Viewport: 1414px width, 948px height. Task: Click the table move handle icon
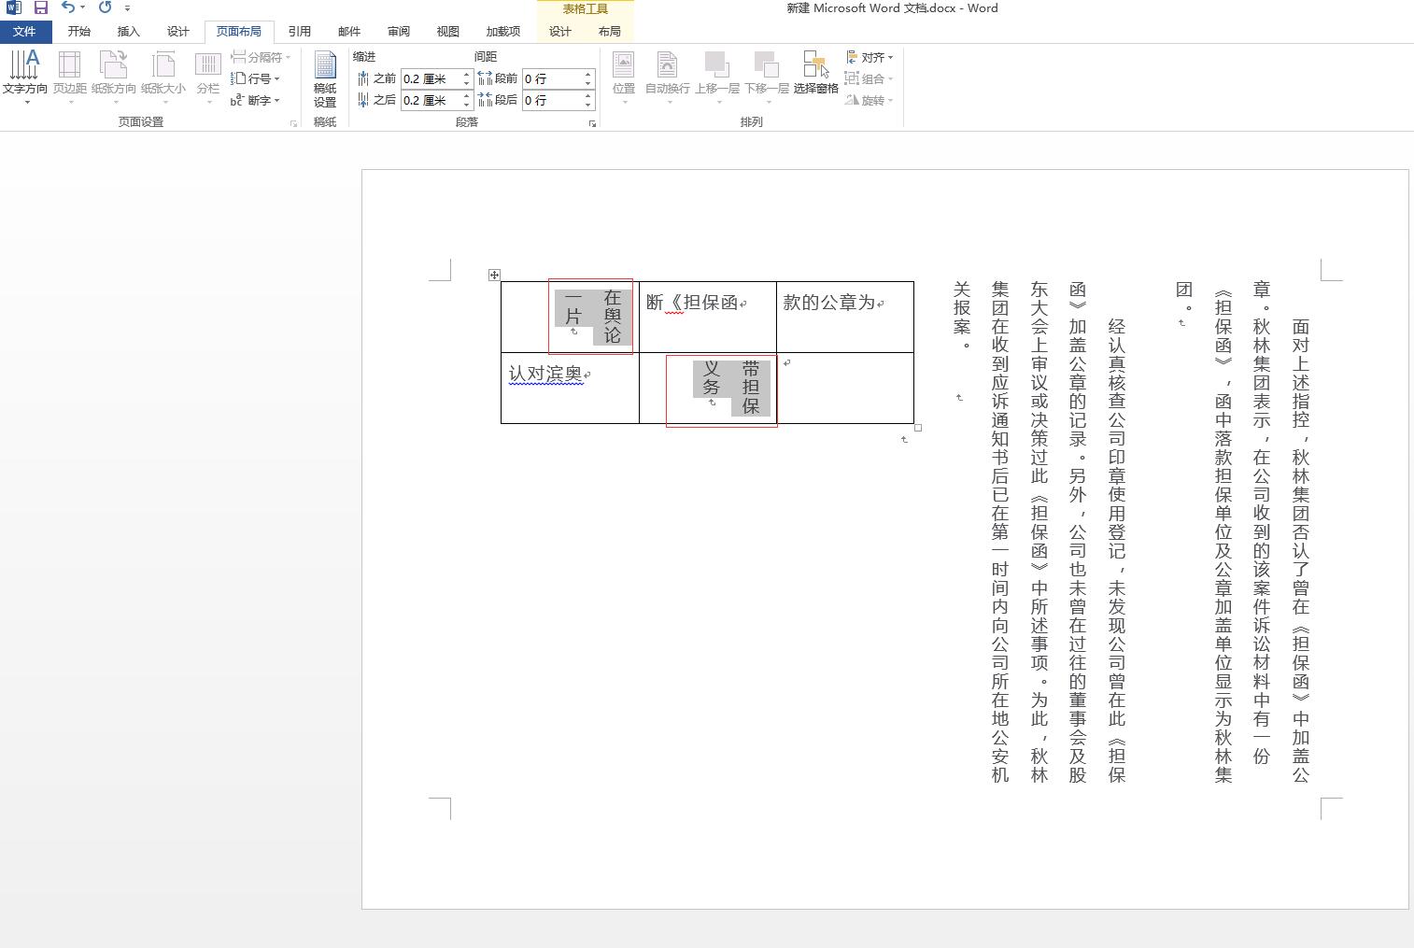click(494, 275)
